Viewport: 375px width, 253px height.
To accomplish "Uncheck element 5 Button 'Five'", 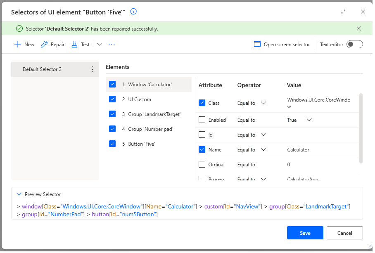I will click(x=112, y=144).
